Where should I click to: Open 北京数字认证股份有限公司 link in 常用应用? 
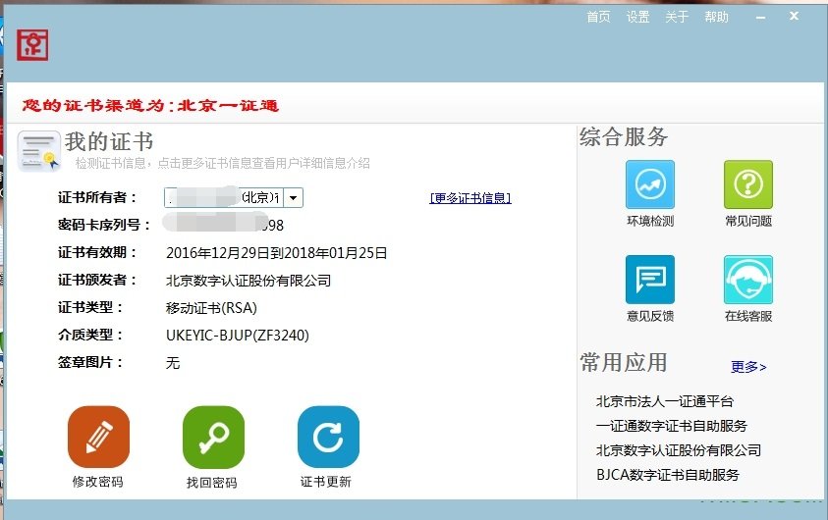coord(678,450)
